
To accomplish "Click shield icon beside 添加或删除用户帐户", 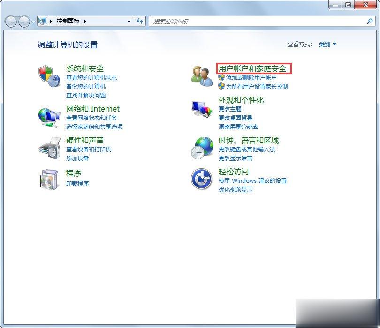I will 221,77.
